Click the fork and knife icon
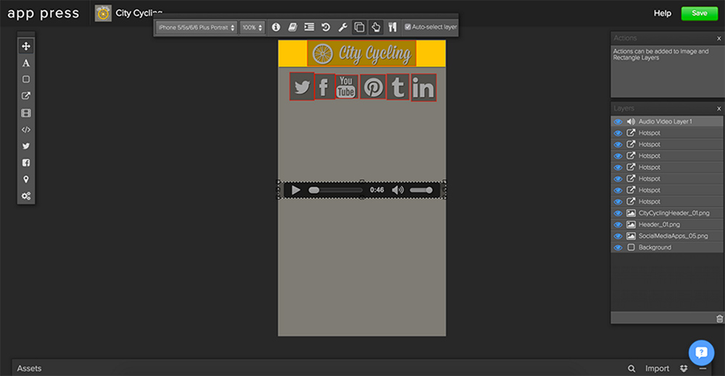 392,28
